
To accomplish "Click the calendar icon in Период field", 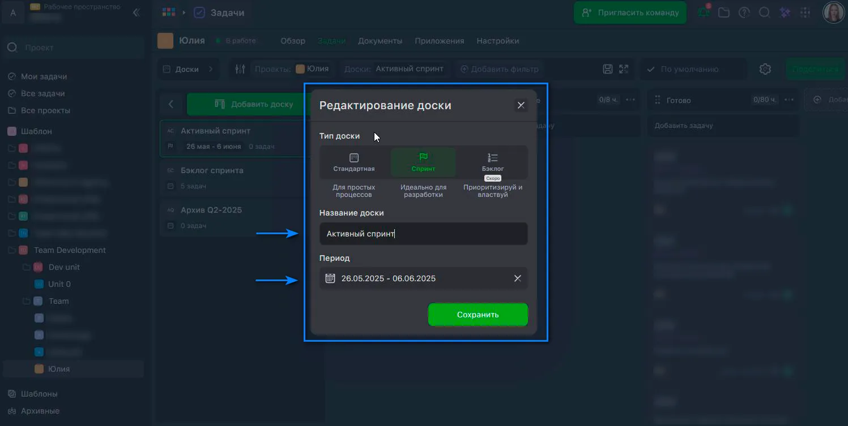I will tap(330, 278).
